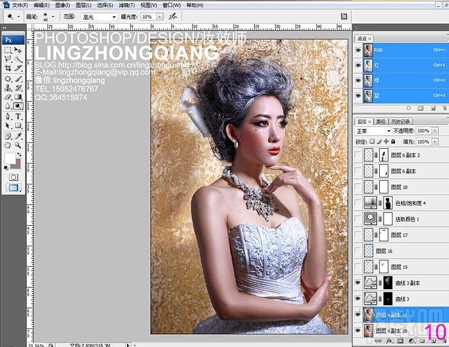Screen dimensions: 449x347
Task: Select the Magic Wand tool
Action: point(18,59)
